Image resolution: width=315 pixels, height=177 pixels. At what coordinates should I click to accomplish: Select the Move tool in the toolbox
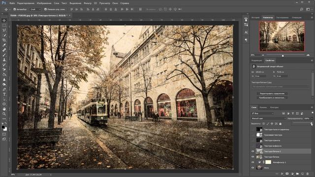[x=4, y=21]
